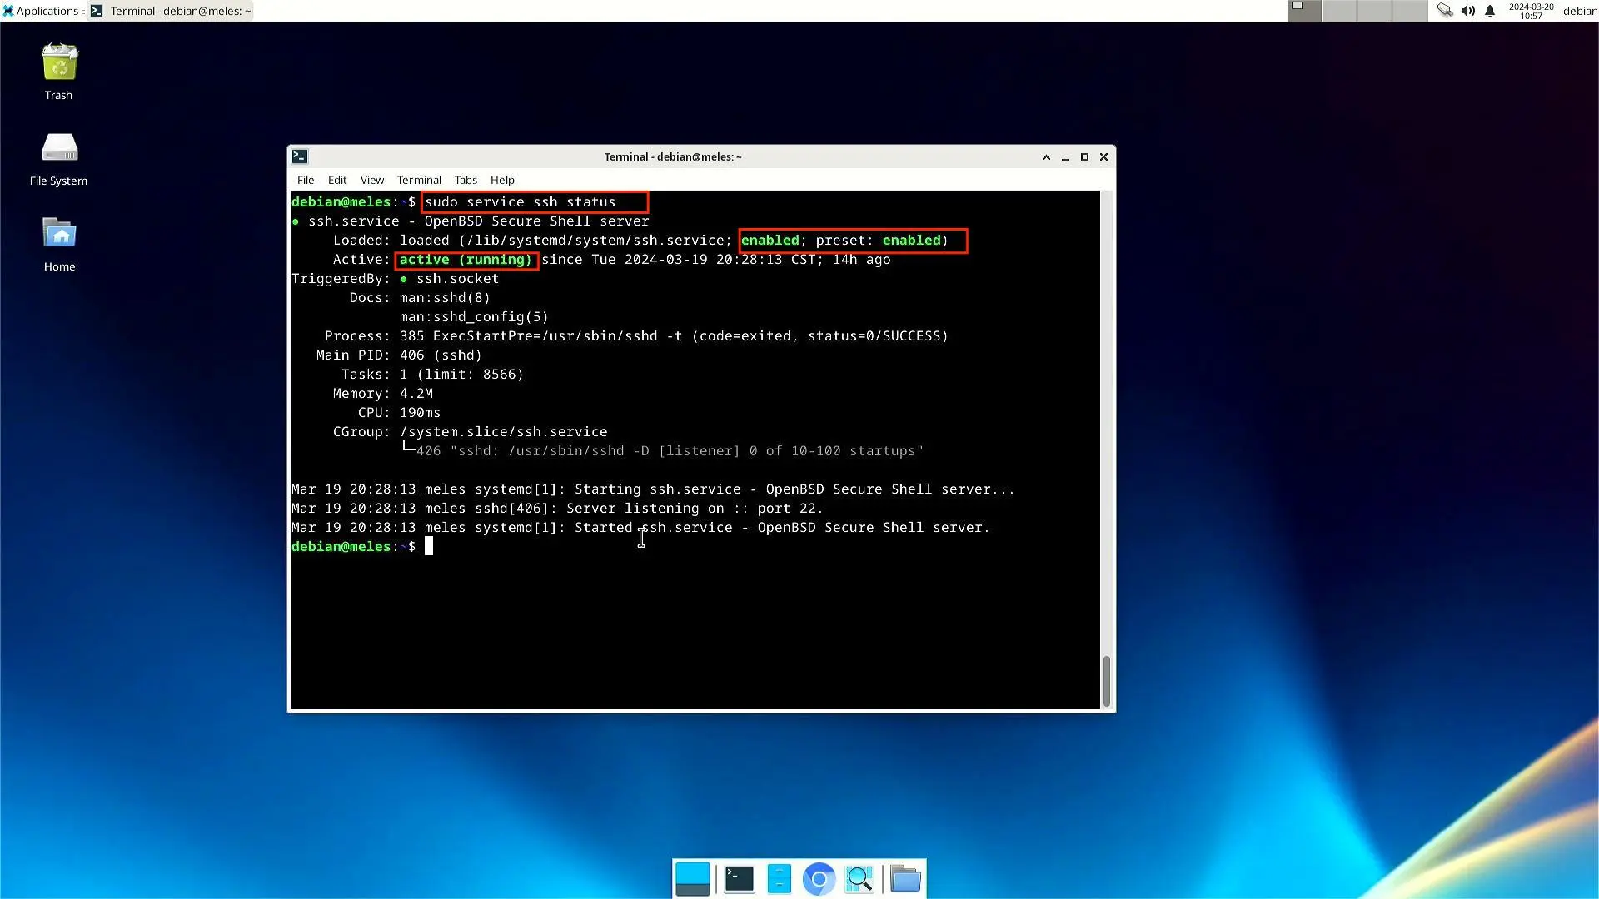The image size is (1599, 899).
Task: Click the File Manager icon in taskbar
Action: [778, 878]
